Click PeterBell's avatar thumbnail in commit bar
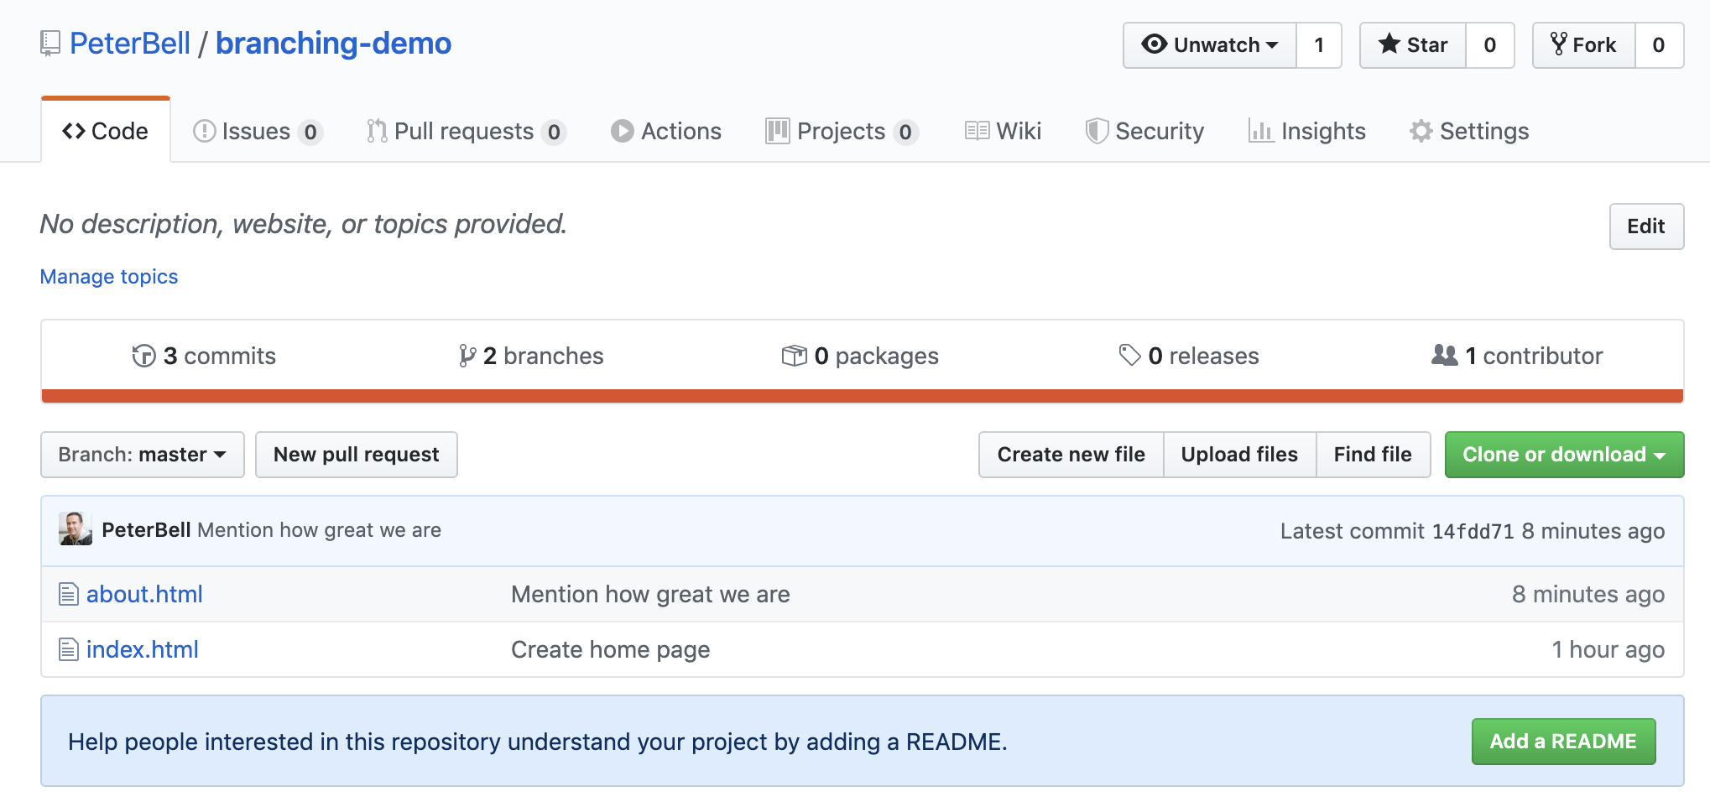This screenshot has height=807, width=1710. (x=76, y=529)
